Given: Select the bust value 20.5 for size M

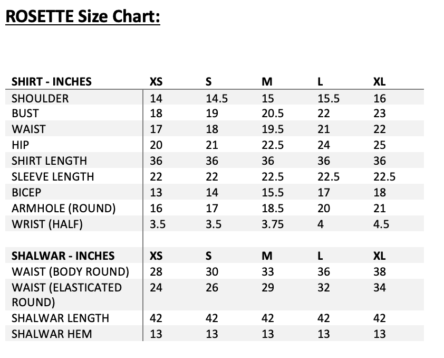Looking at the screenshot, I should (273, 114).
